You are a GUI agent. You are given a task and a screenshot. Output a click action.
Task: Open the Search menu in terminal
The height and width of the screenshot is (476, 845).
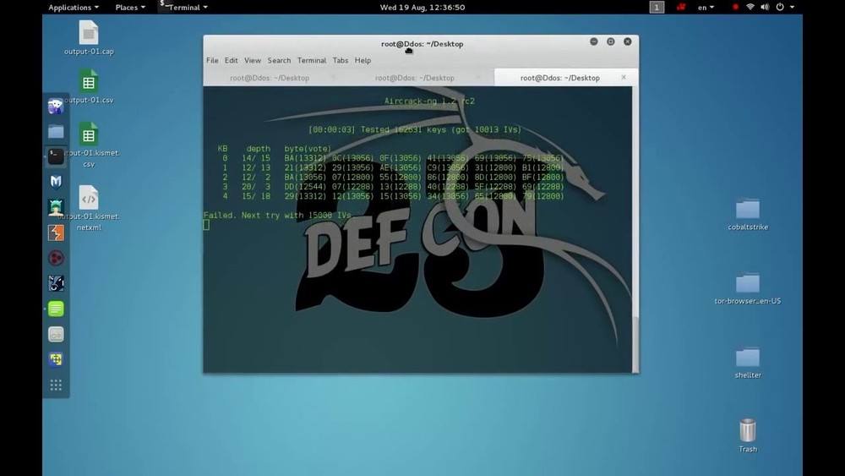279,60
